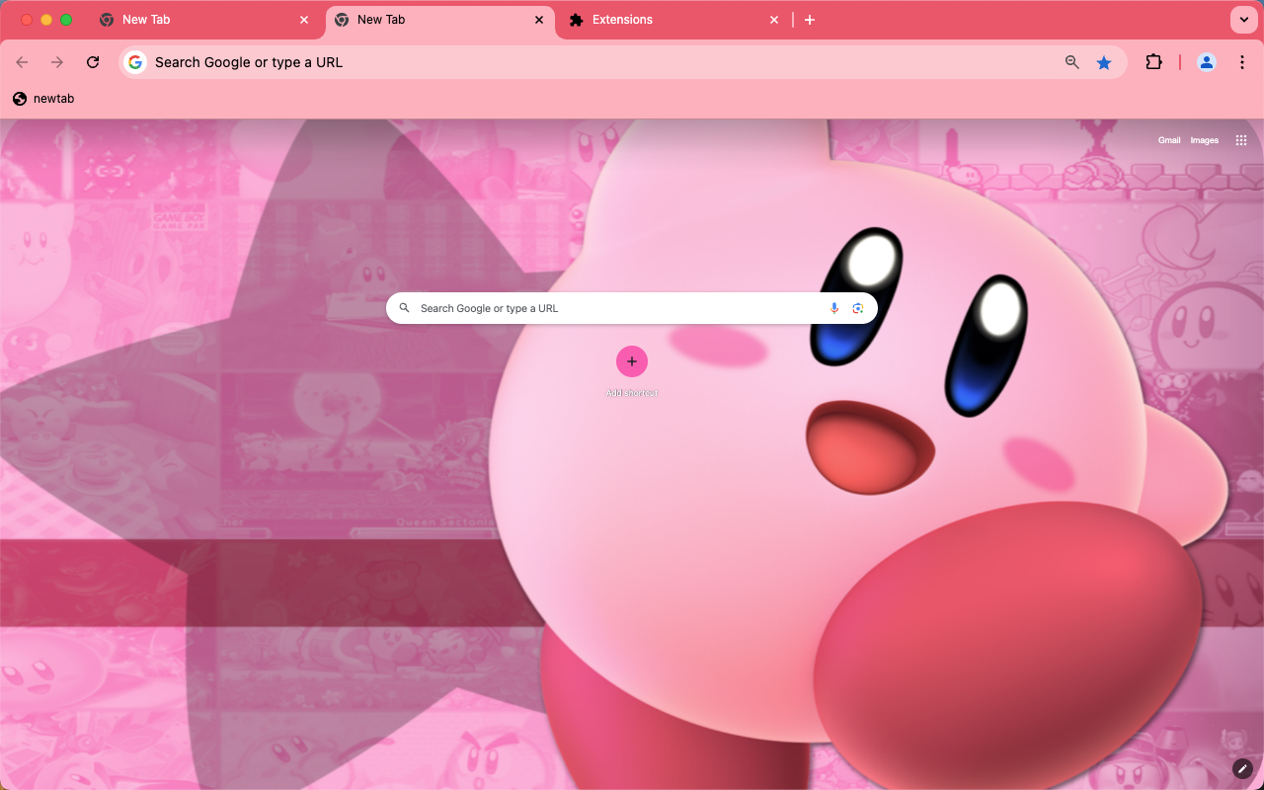Start voice search with the microphone

(834, 308)
